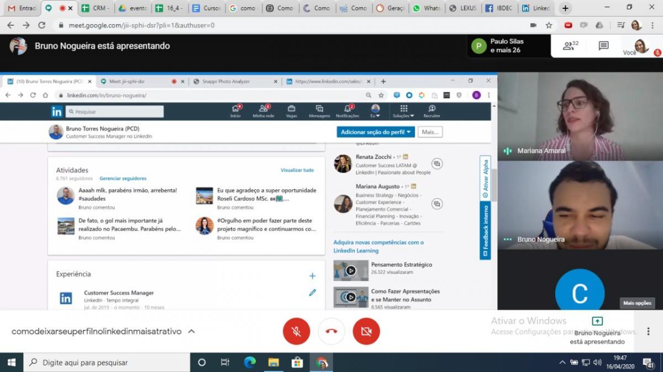
Task: Open Renata Zocchi profile name
Action: (373, 157)
